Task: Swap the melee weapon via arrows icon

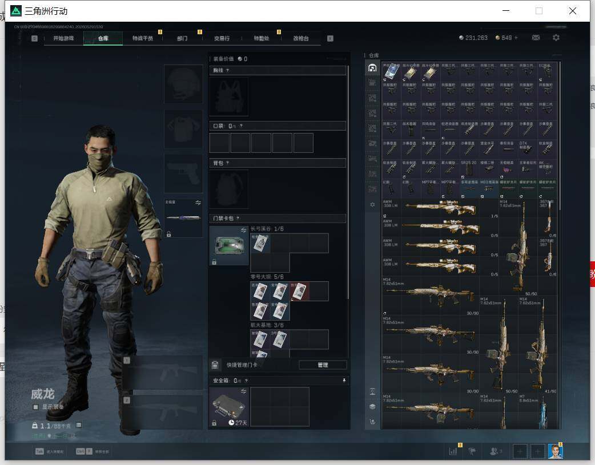Action: coord(198,203)
